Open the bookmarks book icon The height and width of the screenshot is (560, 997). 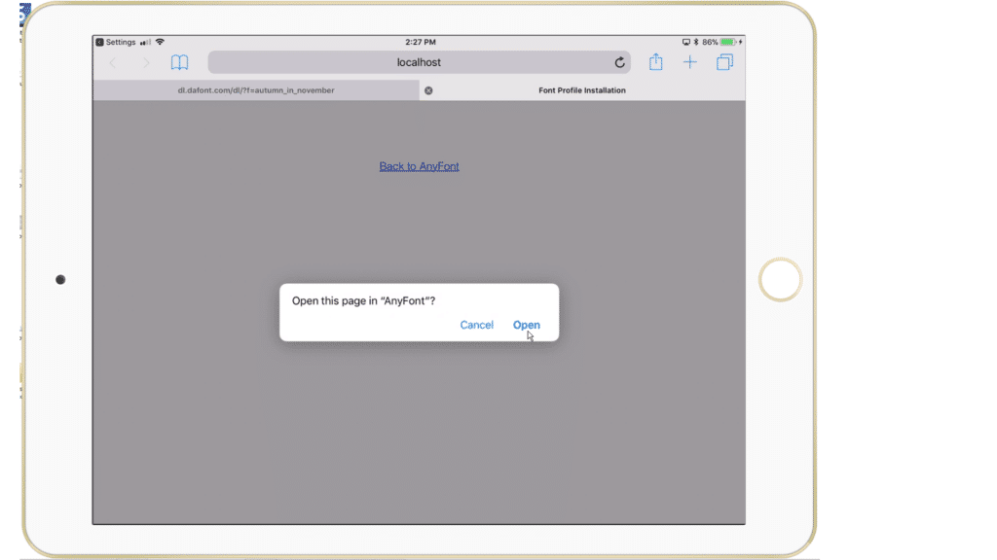tap(179, 62)
